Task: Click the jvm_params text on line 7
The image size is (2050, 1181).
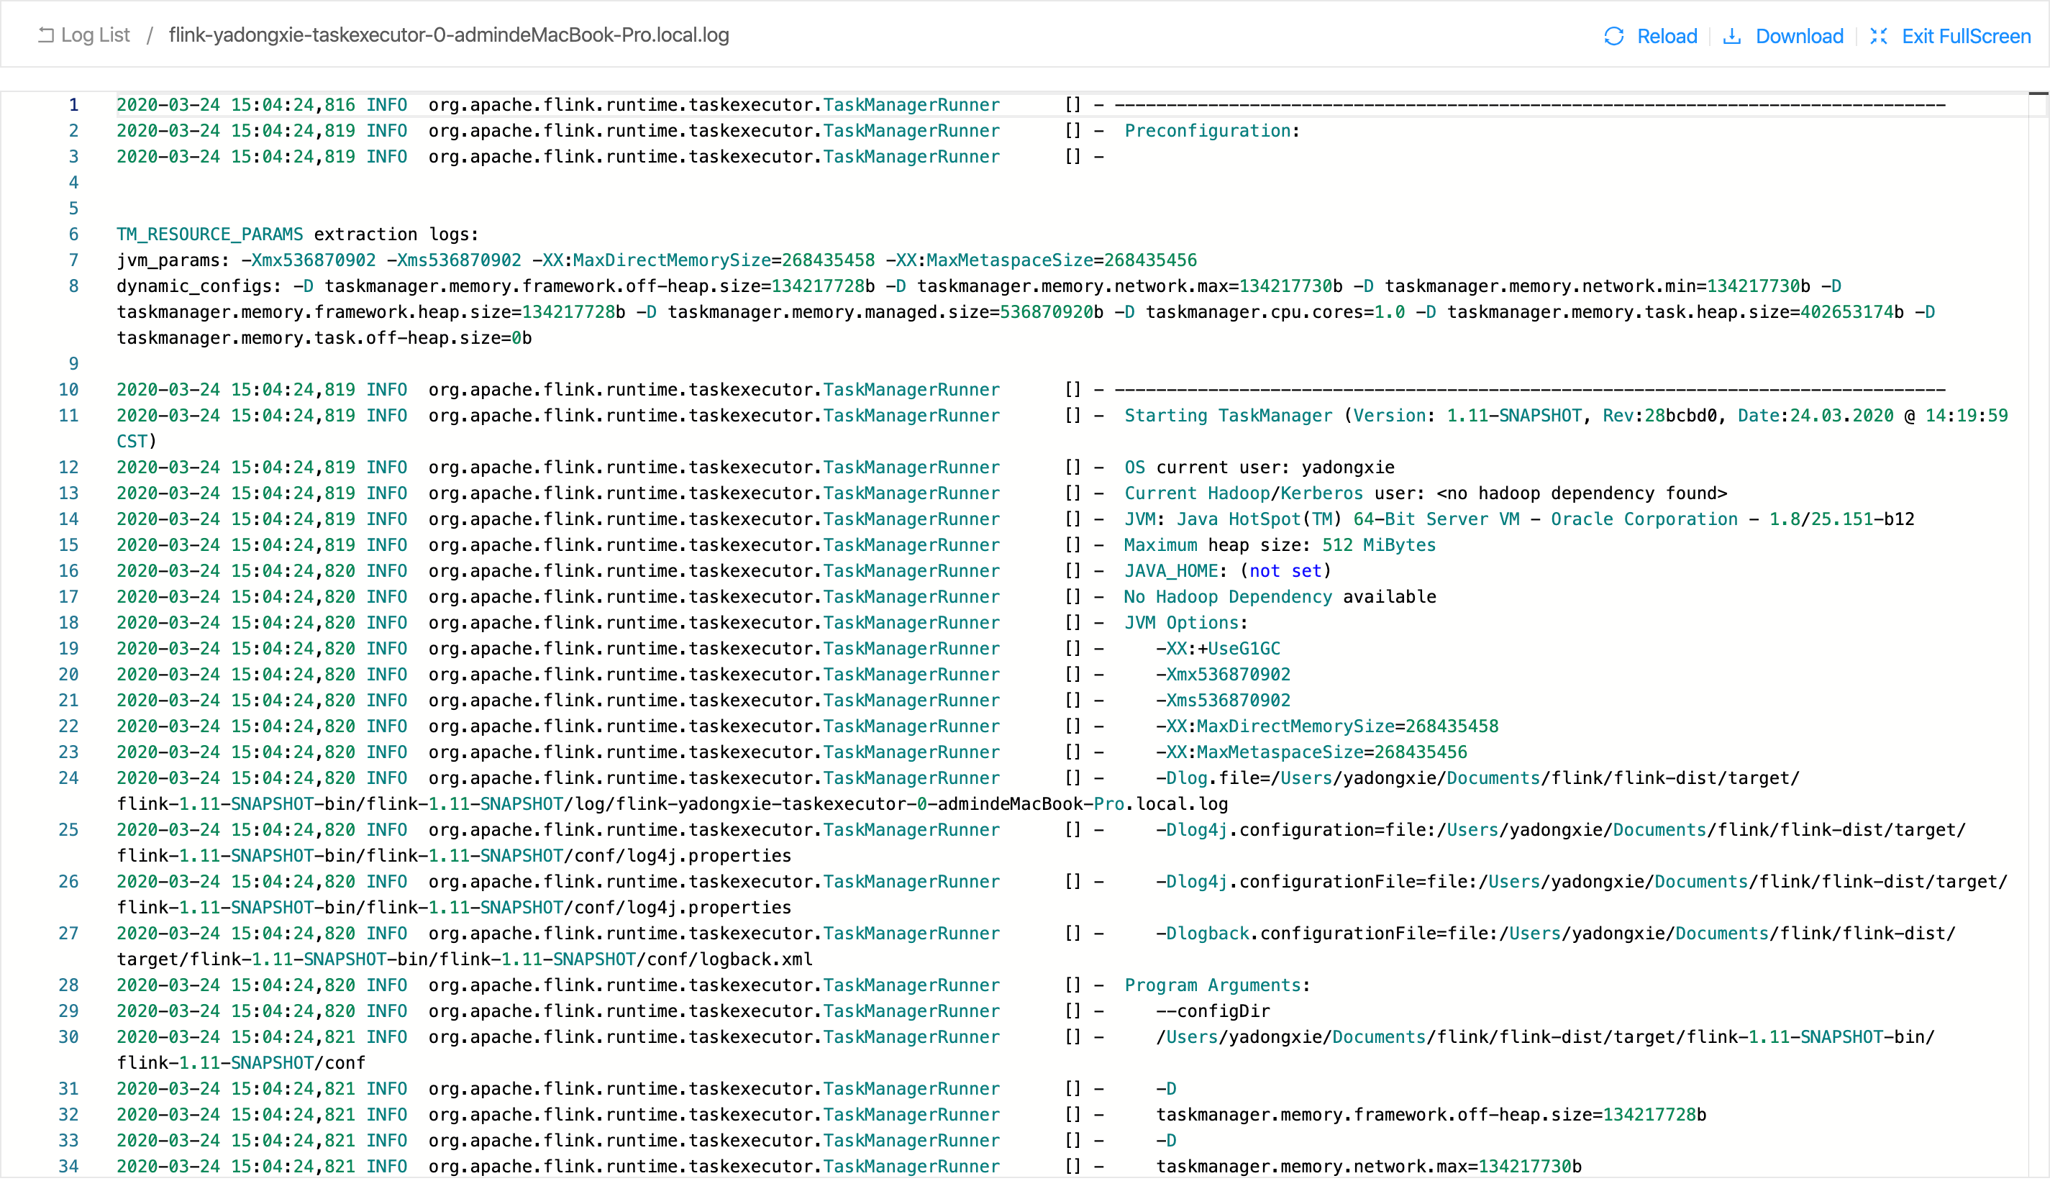Action: 173,260
